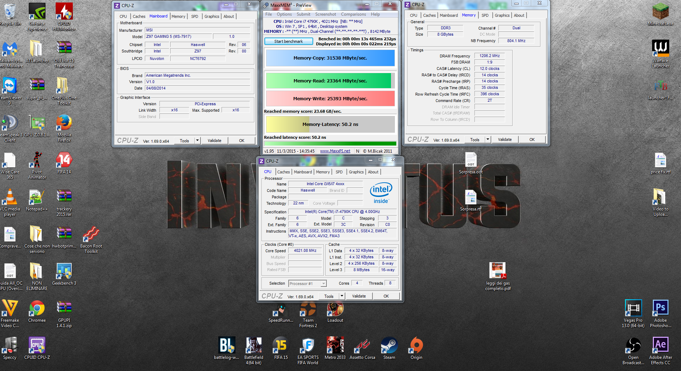Click the DRAM Frequency value field

[489, 56]
